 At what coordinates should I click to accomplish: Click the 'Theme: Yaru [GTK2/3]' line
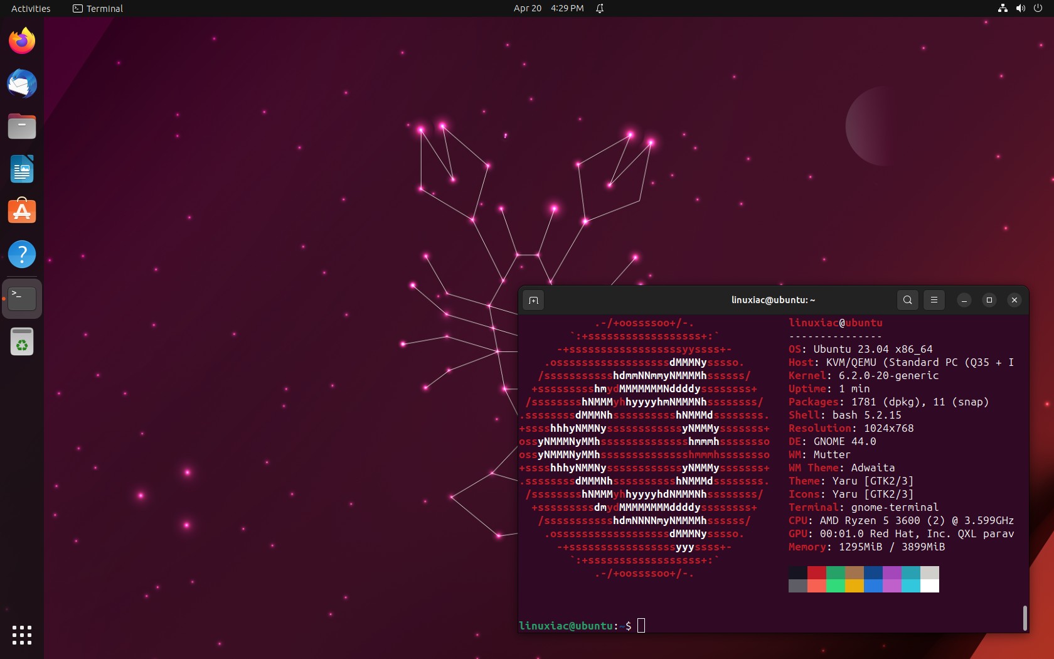coord(851,481)
